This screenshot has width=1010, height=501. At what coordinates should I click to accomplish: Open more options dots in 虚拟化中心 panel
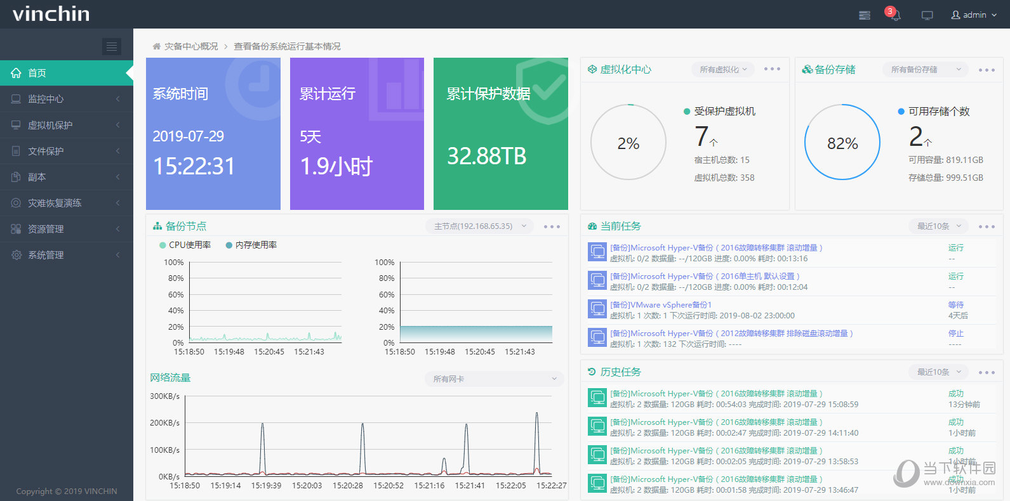[x=772, y=69]
